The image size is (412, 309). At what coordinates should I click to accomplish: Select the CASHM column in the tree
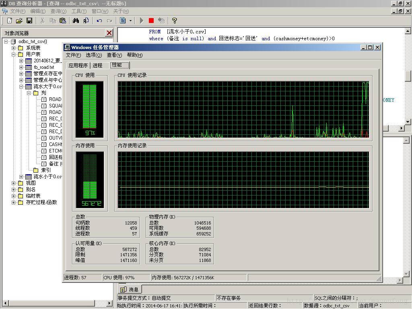[56, 144]
